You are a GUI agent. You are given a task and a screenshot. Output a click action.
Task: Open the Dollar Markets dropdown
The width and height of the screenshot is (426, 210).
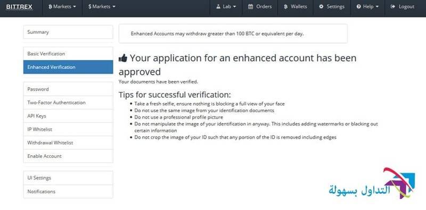coord(102,7)
